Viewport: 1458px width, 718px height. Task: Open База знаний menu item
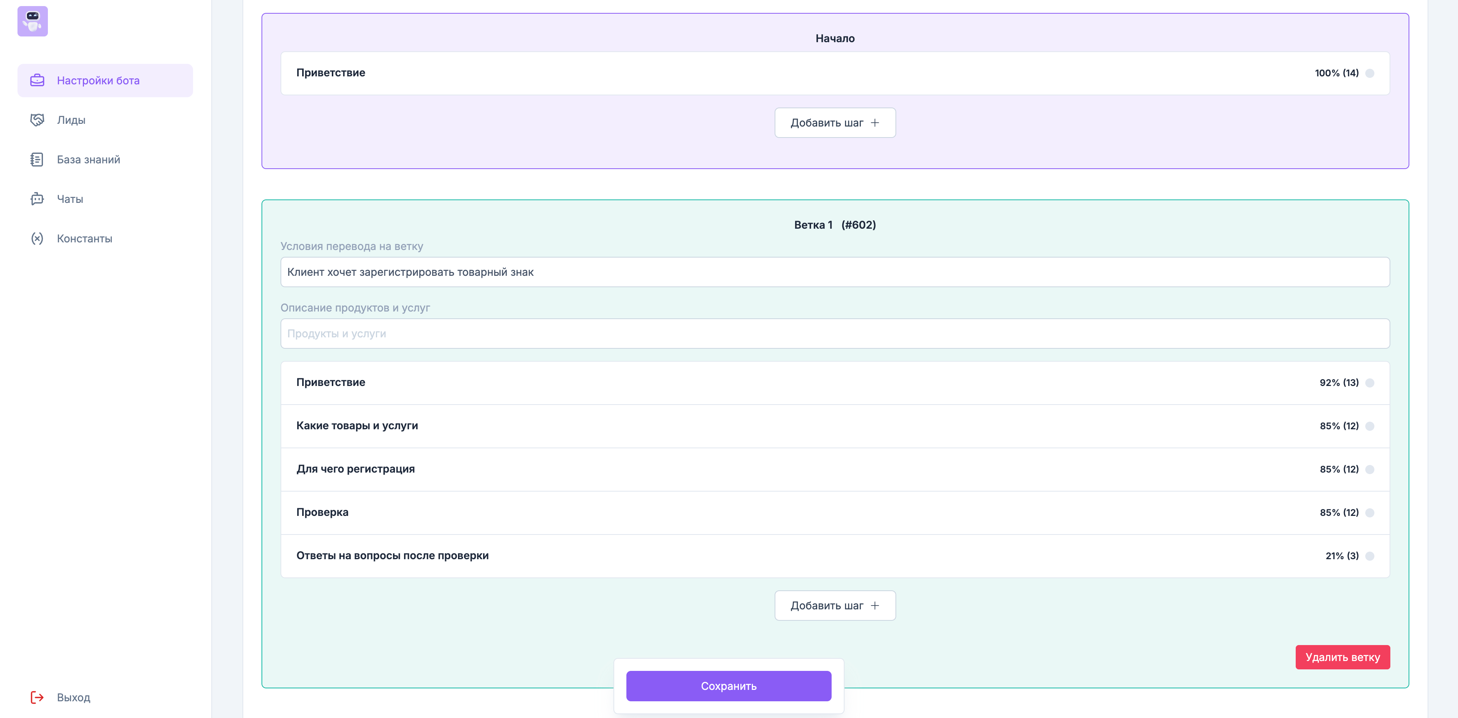point(88,160)
